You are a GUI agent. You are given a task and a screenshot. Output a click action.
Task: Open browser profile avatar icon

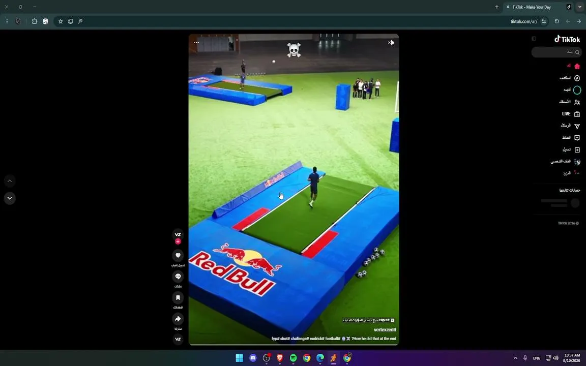point(18,21)
